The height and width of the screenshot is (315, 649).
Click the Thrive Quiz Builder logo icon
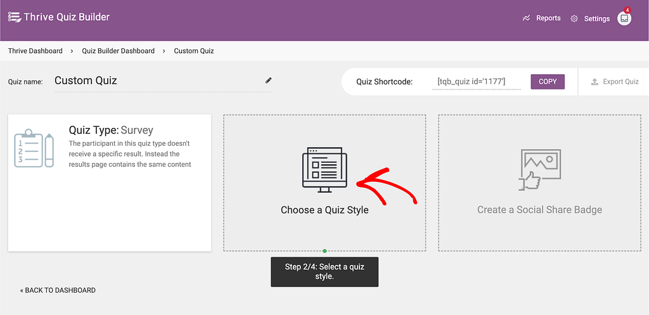click(x=14, y=18)
